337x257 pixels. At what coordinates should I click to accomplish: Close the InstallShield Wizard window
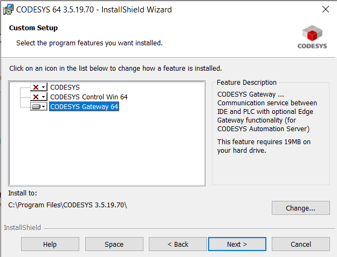[x=325, y=9]
